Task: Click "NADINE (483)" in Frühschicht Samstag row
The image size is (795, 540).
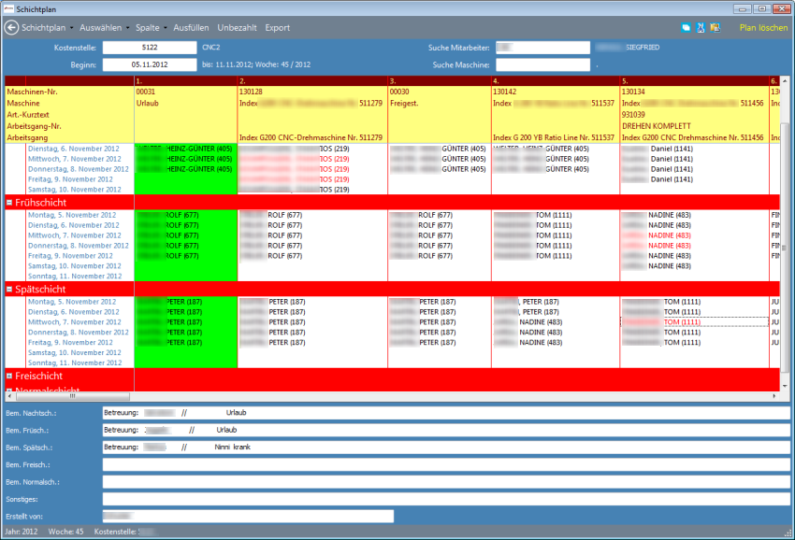Action: click(670, 266)
